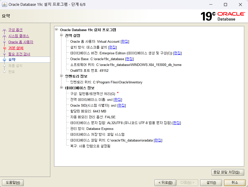
Task: Minimize the installer window
Action: (211, 5)
